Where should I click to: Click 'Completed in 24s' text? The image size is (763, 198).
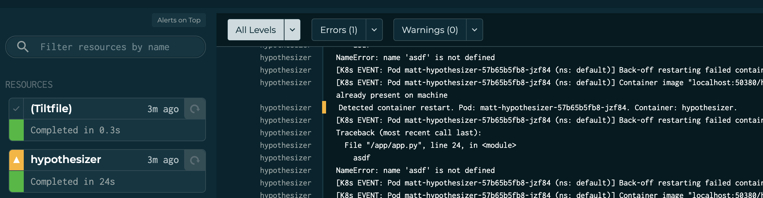tap(73, 181)
